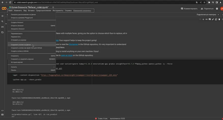
Task: Star the notebook next to its title
Action: pyautogui.click(x=53, y=7)
